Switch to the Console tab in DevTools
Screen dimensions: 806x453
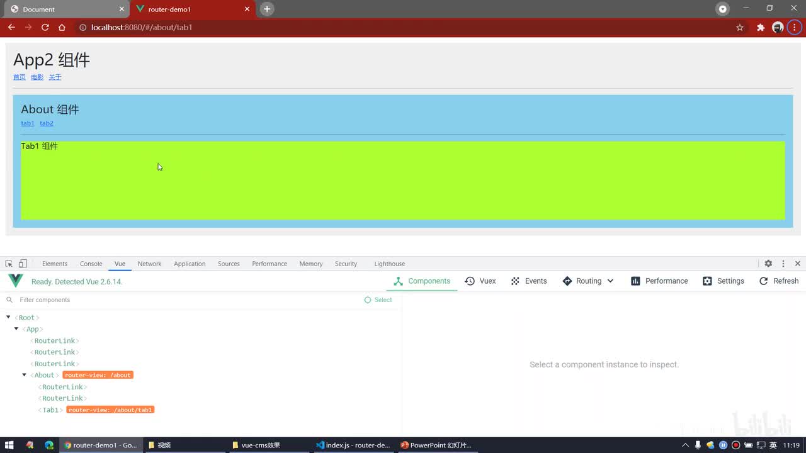coord(91,264)
